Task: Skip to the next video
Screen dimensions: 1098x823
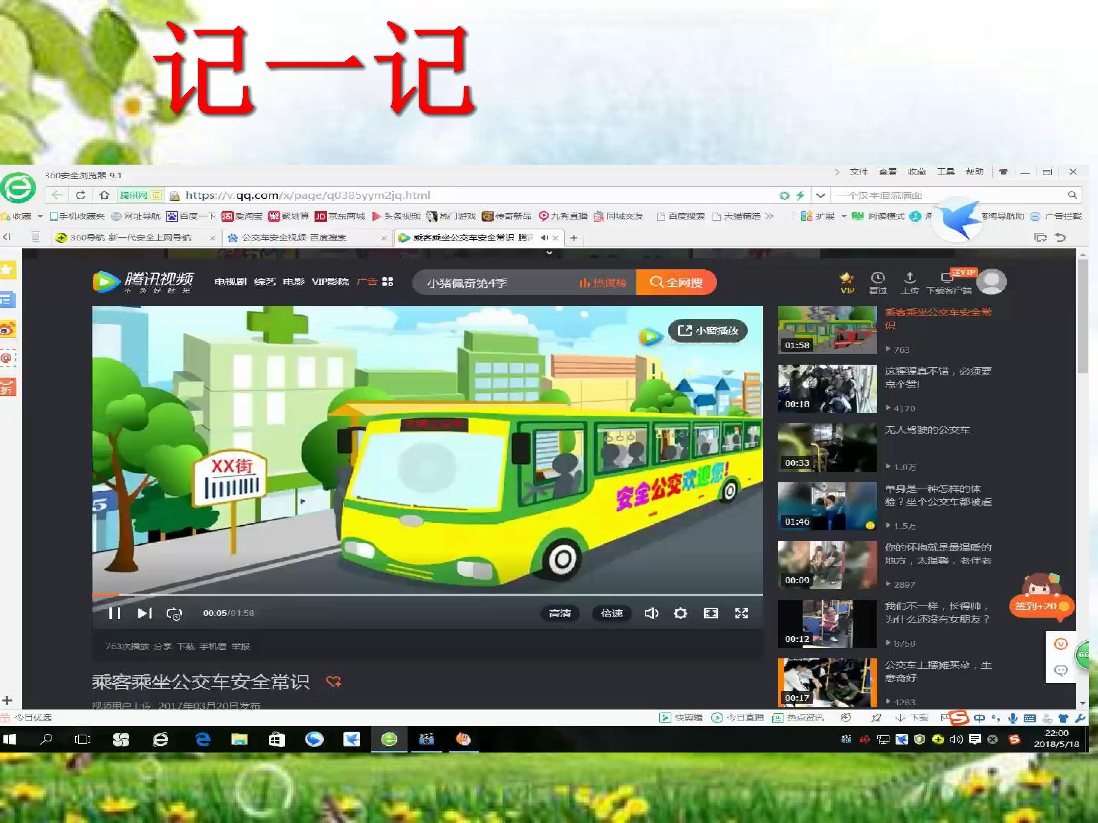Action: coord(144,614)
